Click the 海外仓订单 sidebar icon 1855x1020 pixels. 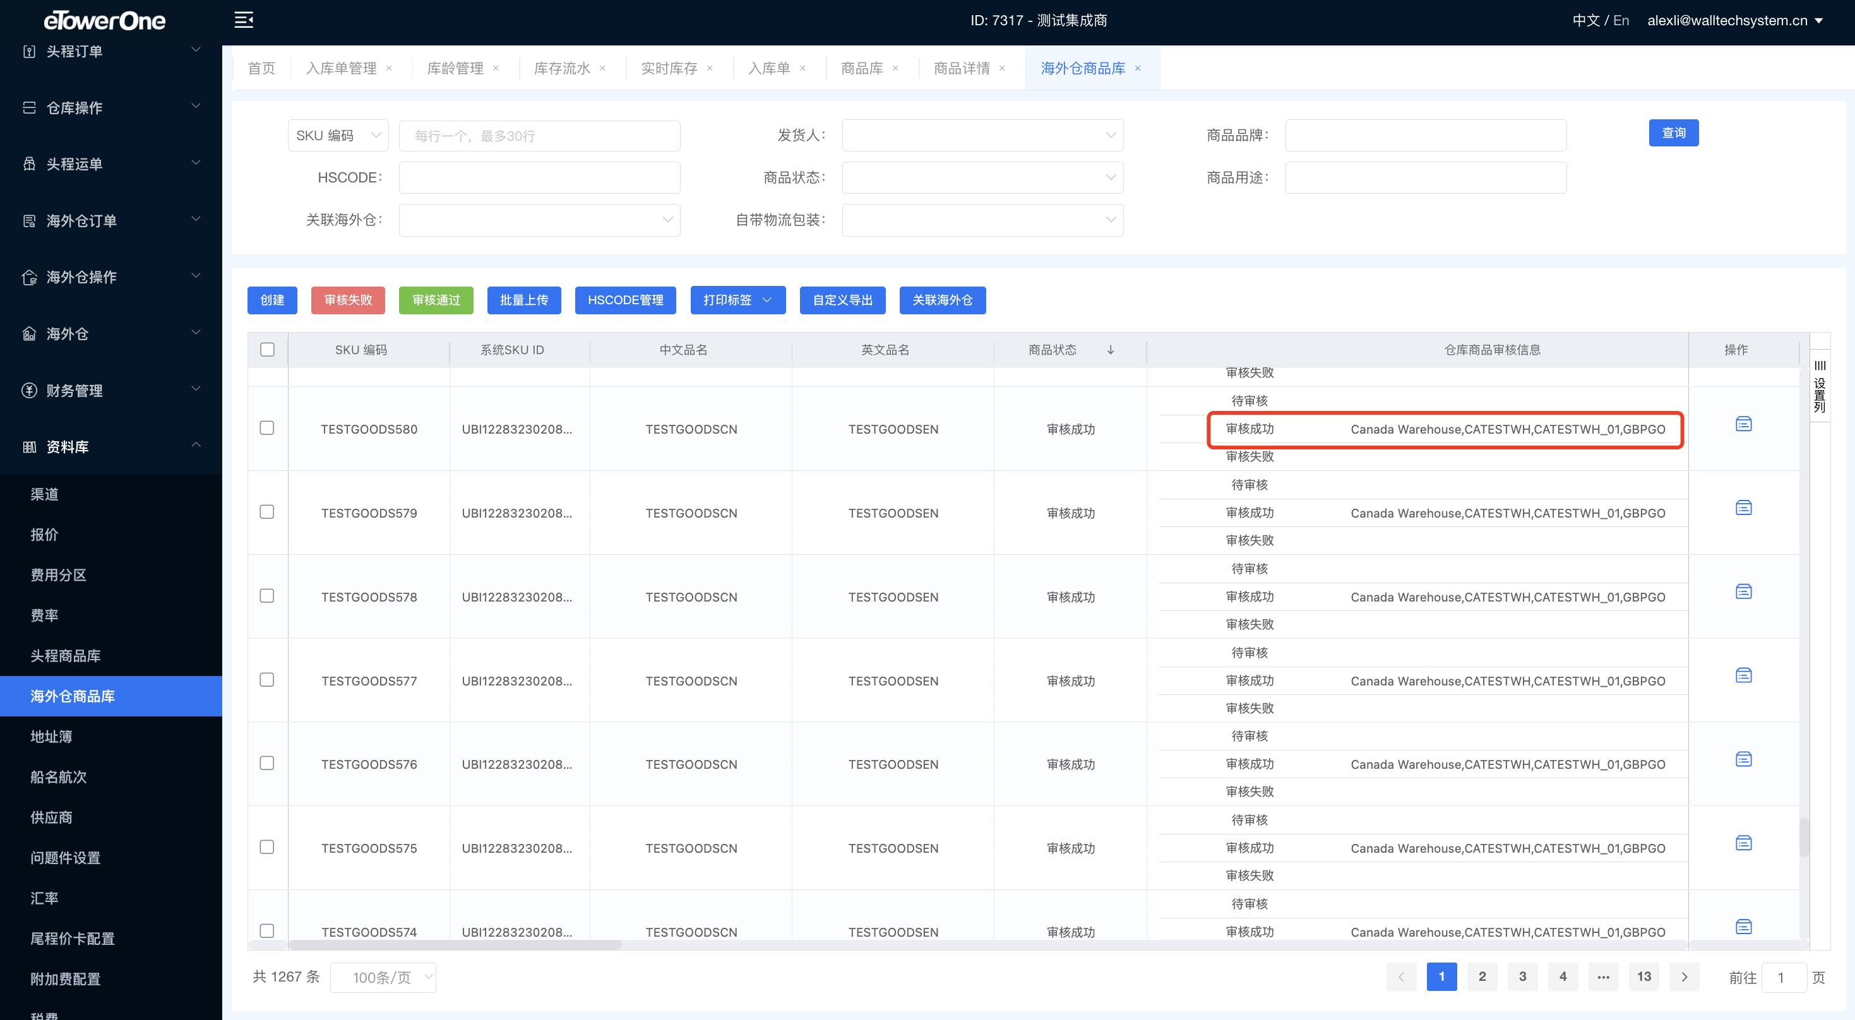point(29,221)
